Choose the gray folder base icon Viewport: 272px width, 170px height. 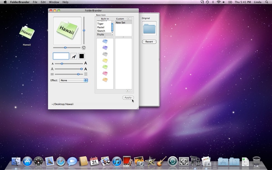(105, 54)
